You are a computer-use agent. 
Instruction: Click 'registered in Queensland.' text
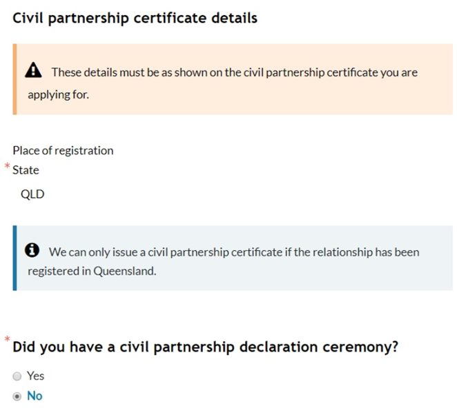[x=92, y=272]
